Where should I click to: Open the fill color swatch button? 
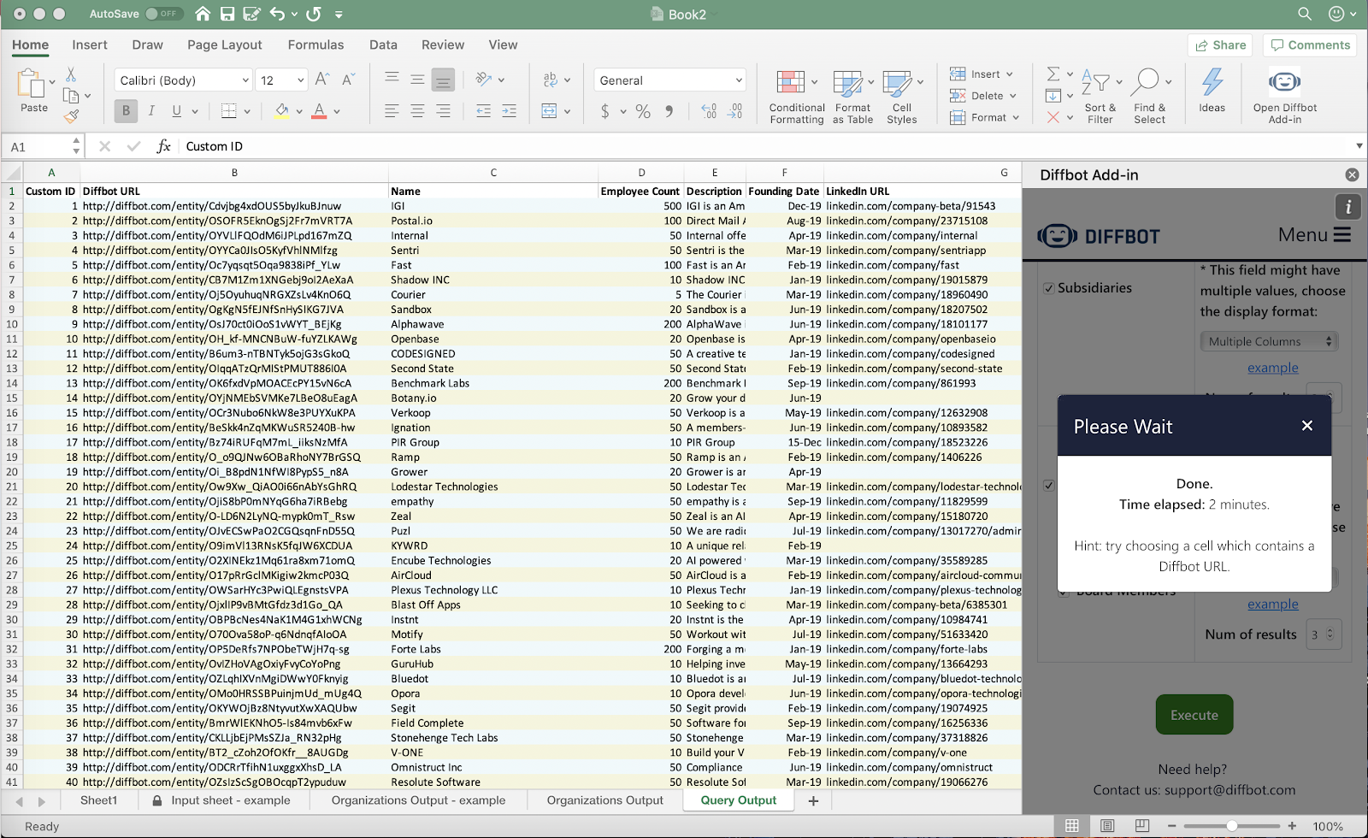pos(281,110)
